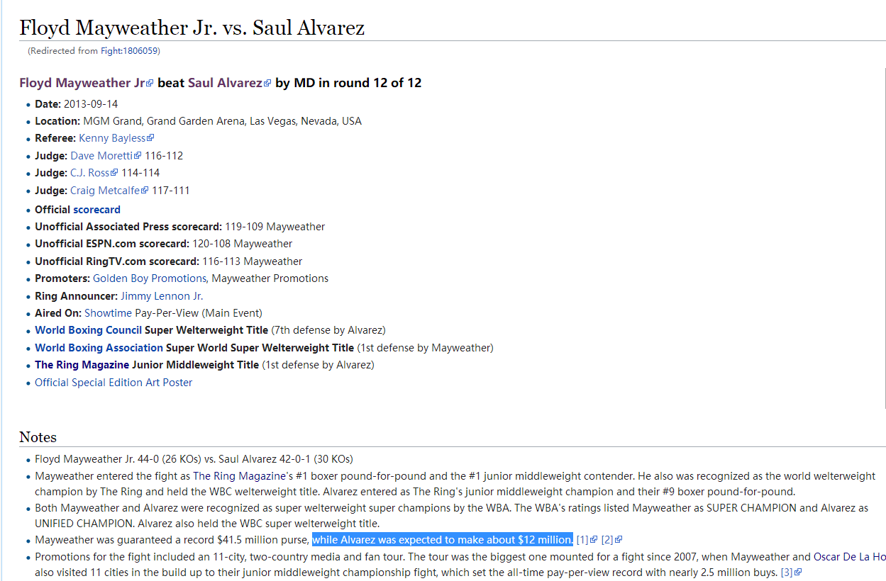Open reference [2] citation link

607,540
